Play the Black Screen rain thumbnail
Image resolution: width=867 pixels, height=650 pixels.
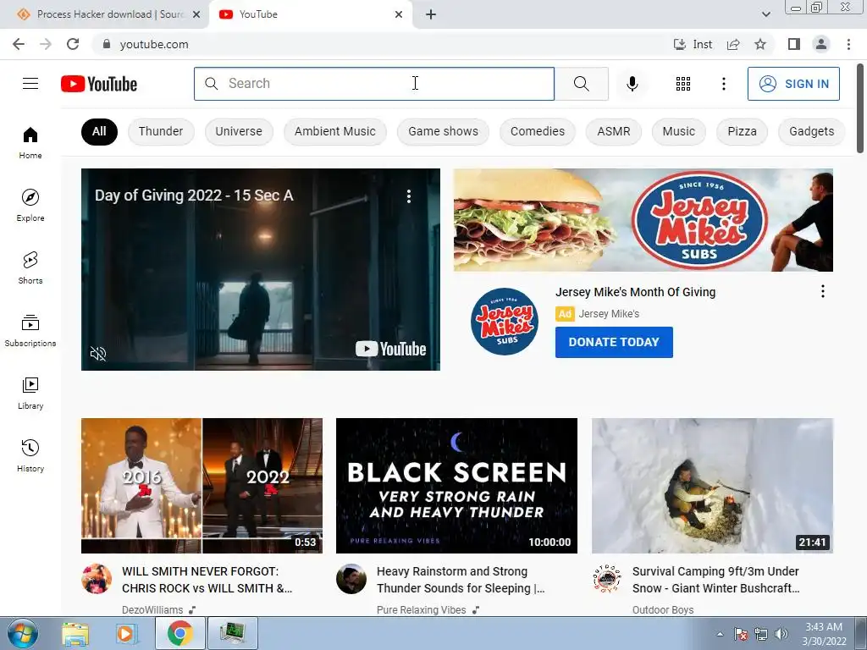pyautogui.click(x=456, y=486)
